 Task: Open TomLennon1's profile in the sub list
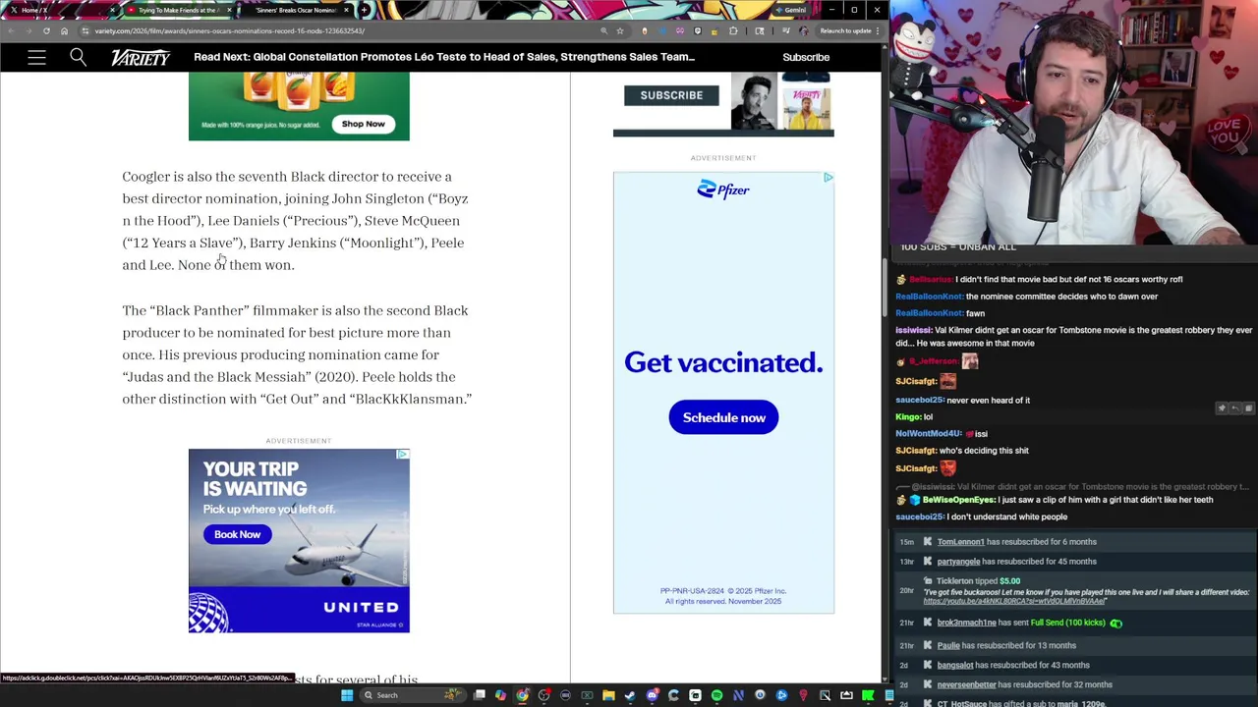click(x=960, y=542)
